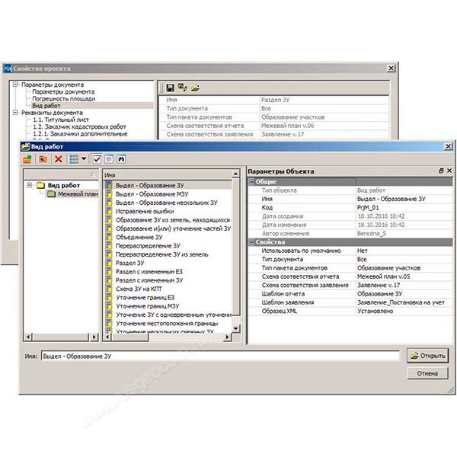Click the binoculars search icon
The image size is (457, 457).
pos(120,158)
